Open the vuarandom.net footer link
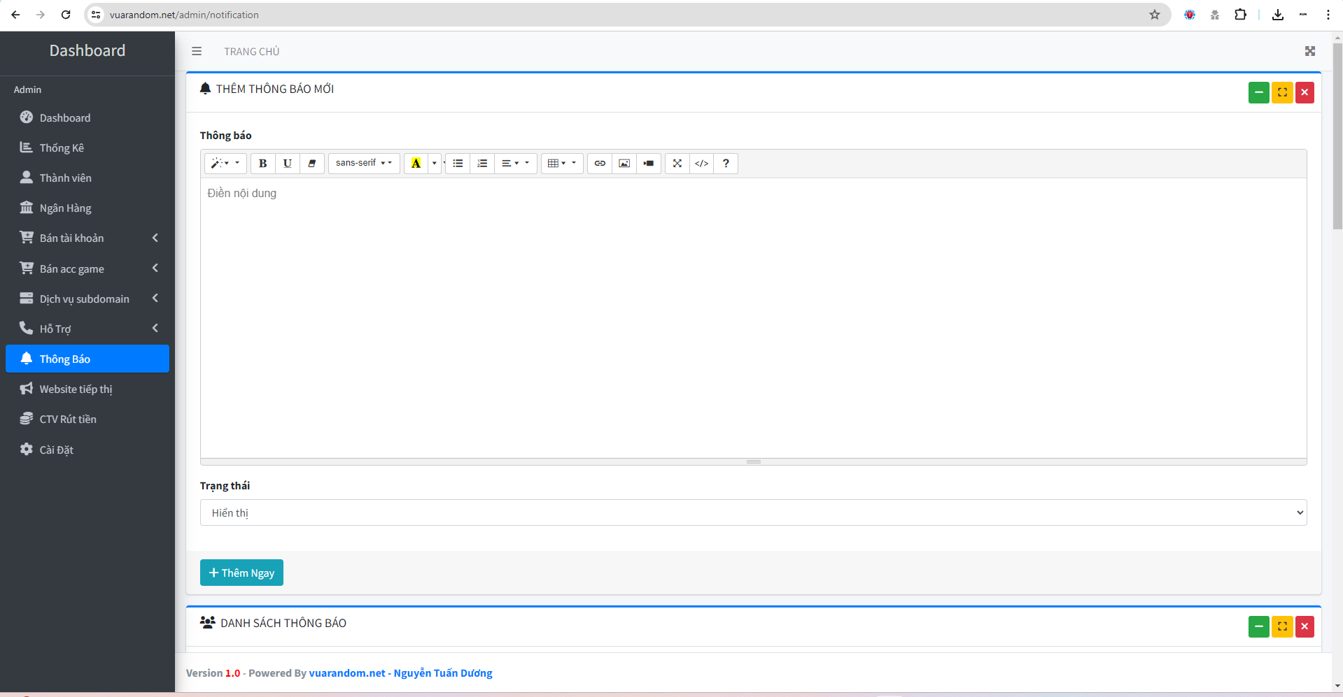The height and width of the screenshot is (697, 1343). [347, 673]
